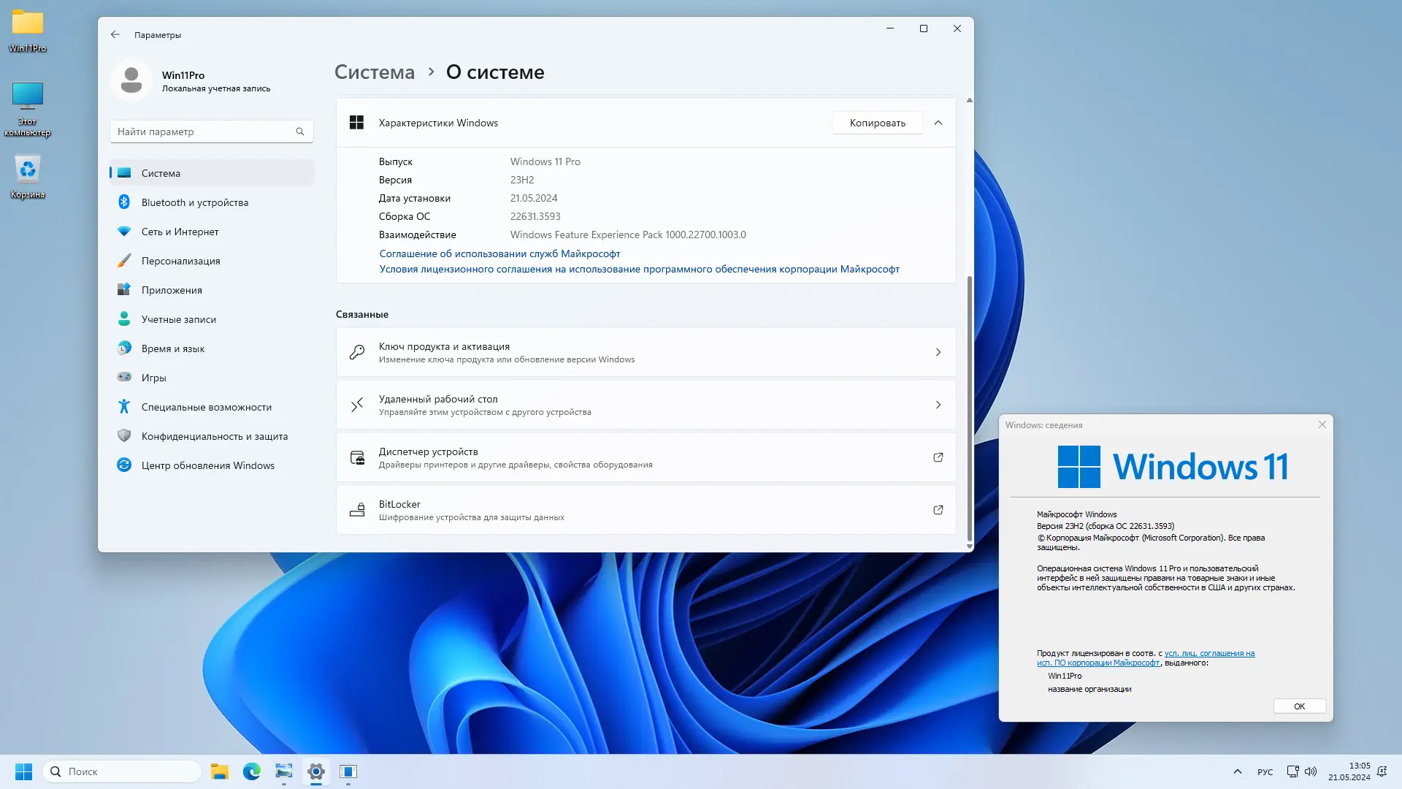Click the search magnifier icon in Settings
This screenshot has height=789, width=1402.
[x=299, y=131]
